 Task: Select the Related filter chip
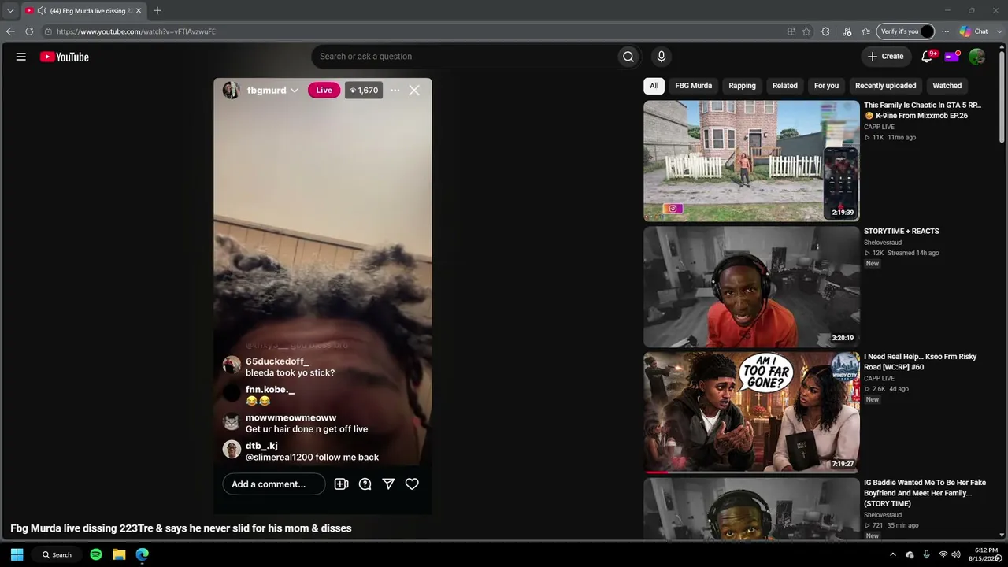pos(785,86)
